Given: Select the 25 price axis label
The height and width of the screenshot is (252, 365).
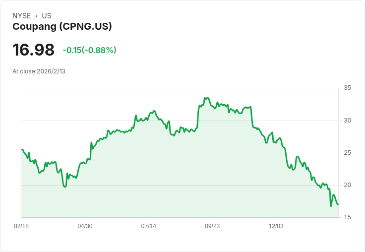Looking at the screenshot, I should [348, 153].
